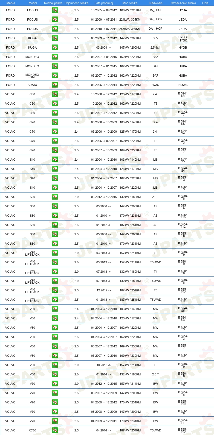Select the 04.2012 -> 12.2015 production years cell
Image resolution: width=214 pixels, height=435 pixels.
point(104,384)
